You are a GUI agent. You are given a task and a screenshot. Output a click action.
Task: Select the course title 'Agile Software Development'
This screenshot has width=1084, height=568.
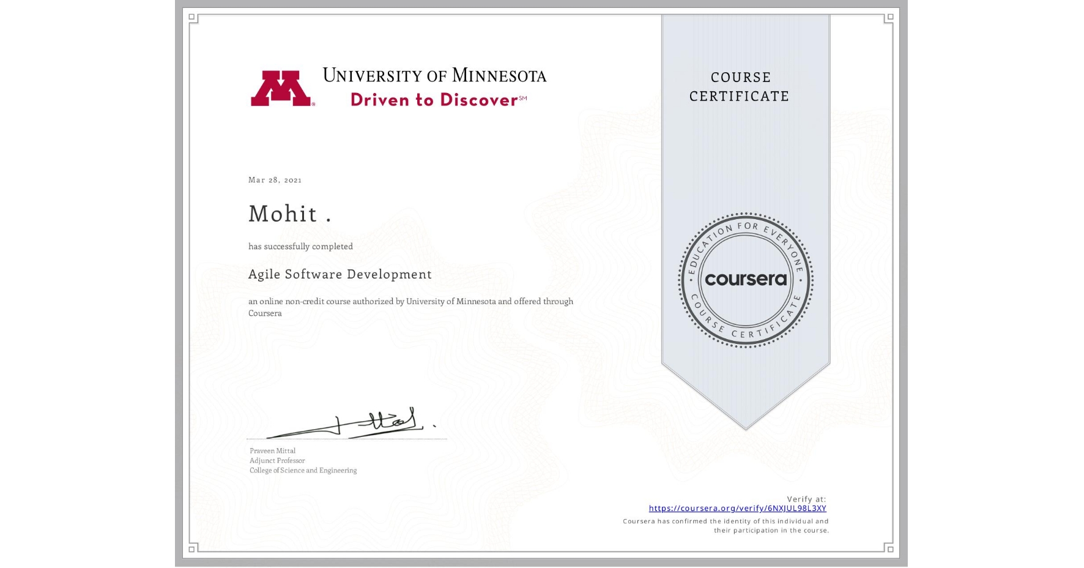340,275
